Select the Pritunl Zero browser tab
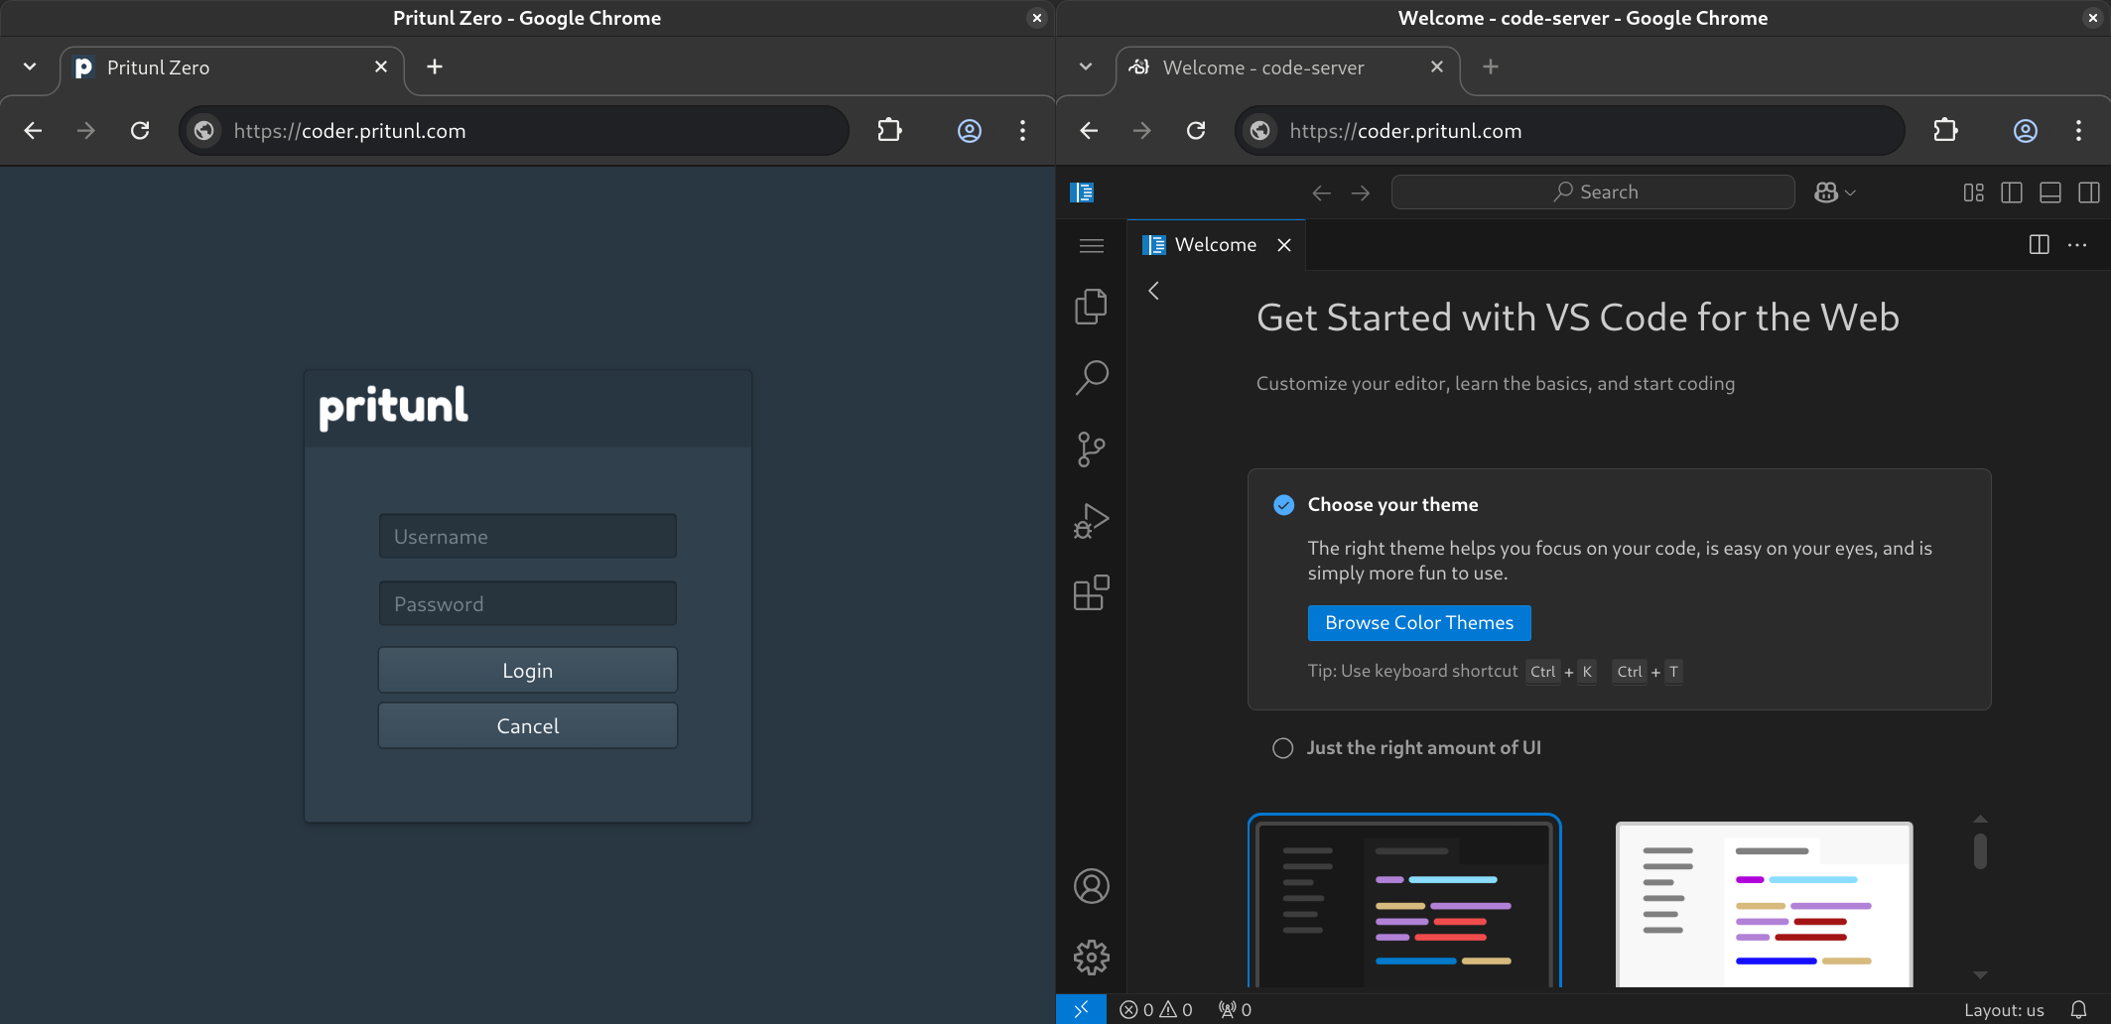Image resolution: width=2111 pixels, height=1024 pixels. 231,67
